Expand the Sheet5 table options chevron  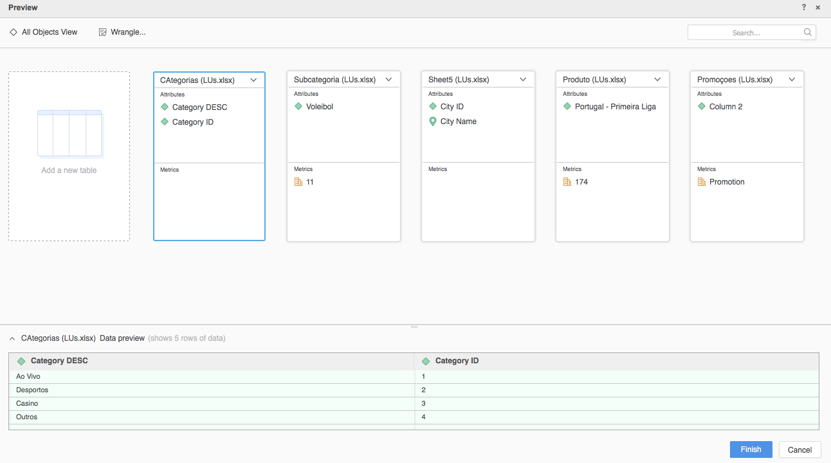pos(523,80)
